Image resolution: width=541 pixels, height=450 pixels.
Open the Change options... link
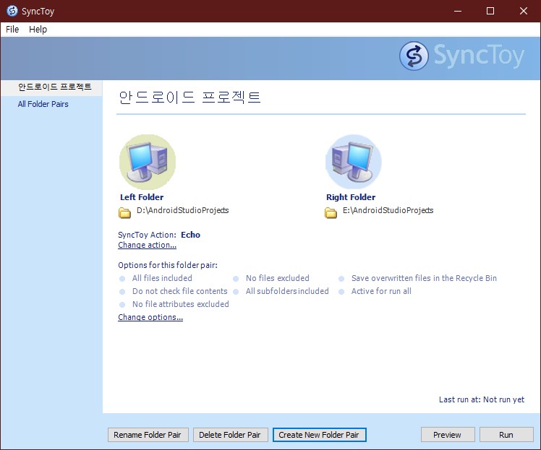[x=150, y=317]
